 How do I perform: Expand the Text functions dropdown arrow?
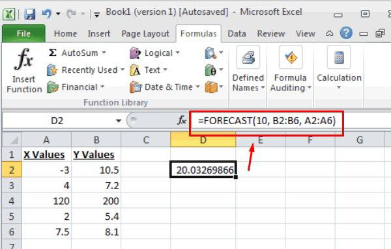click(x=165, y=70)
